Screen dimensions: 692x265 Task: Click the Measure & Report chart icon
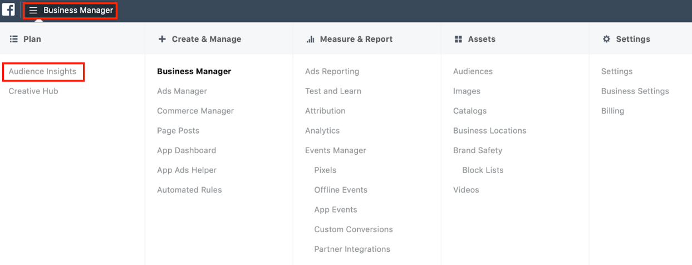(311, 39)
